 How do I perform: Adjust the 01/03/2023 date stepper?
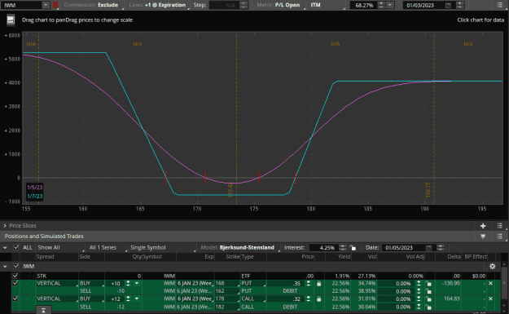click(459, 5)
